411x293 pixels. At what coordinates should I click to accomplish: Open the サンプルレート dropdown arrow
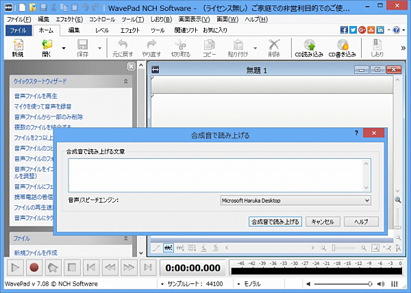(162, 284)
